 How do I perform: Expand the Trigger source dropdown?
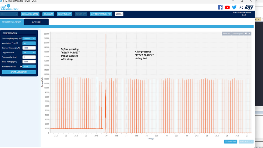[29, 52]
